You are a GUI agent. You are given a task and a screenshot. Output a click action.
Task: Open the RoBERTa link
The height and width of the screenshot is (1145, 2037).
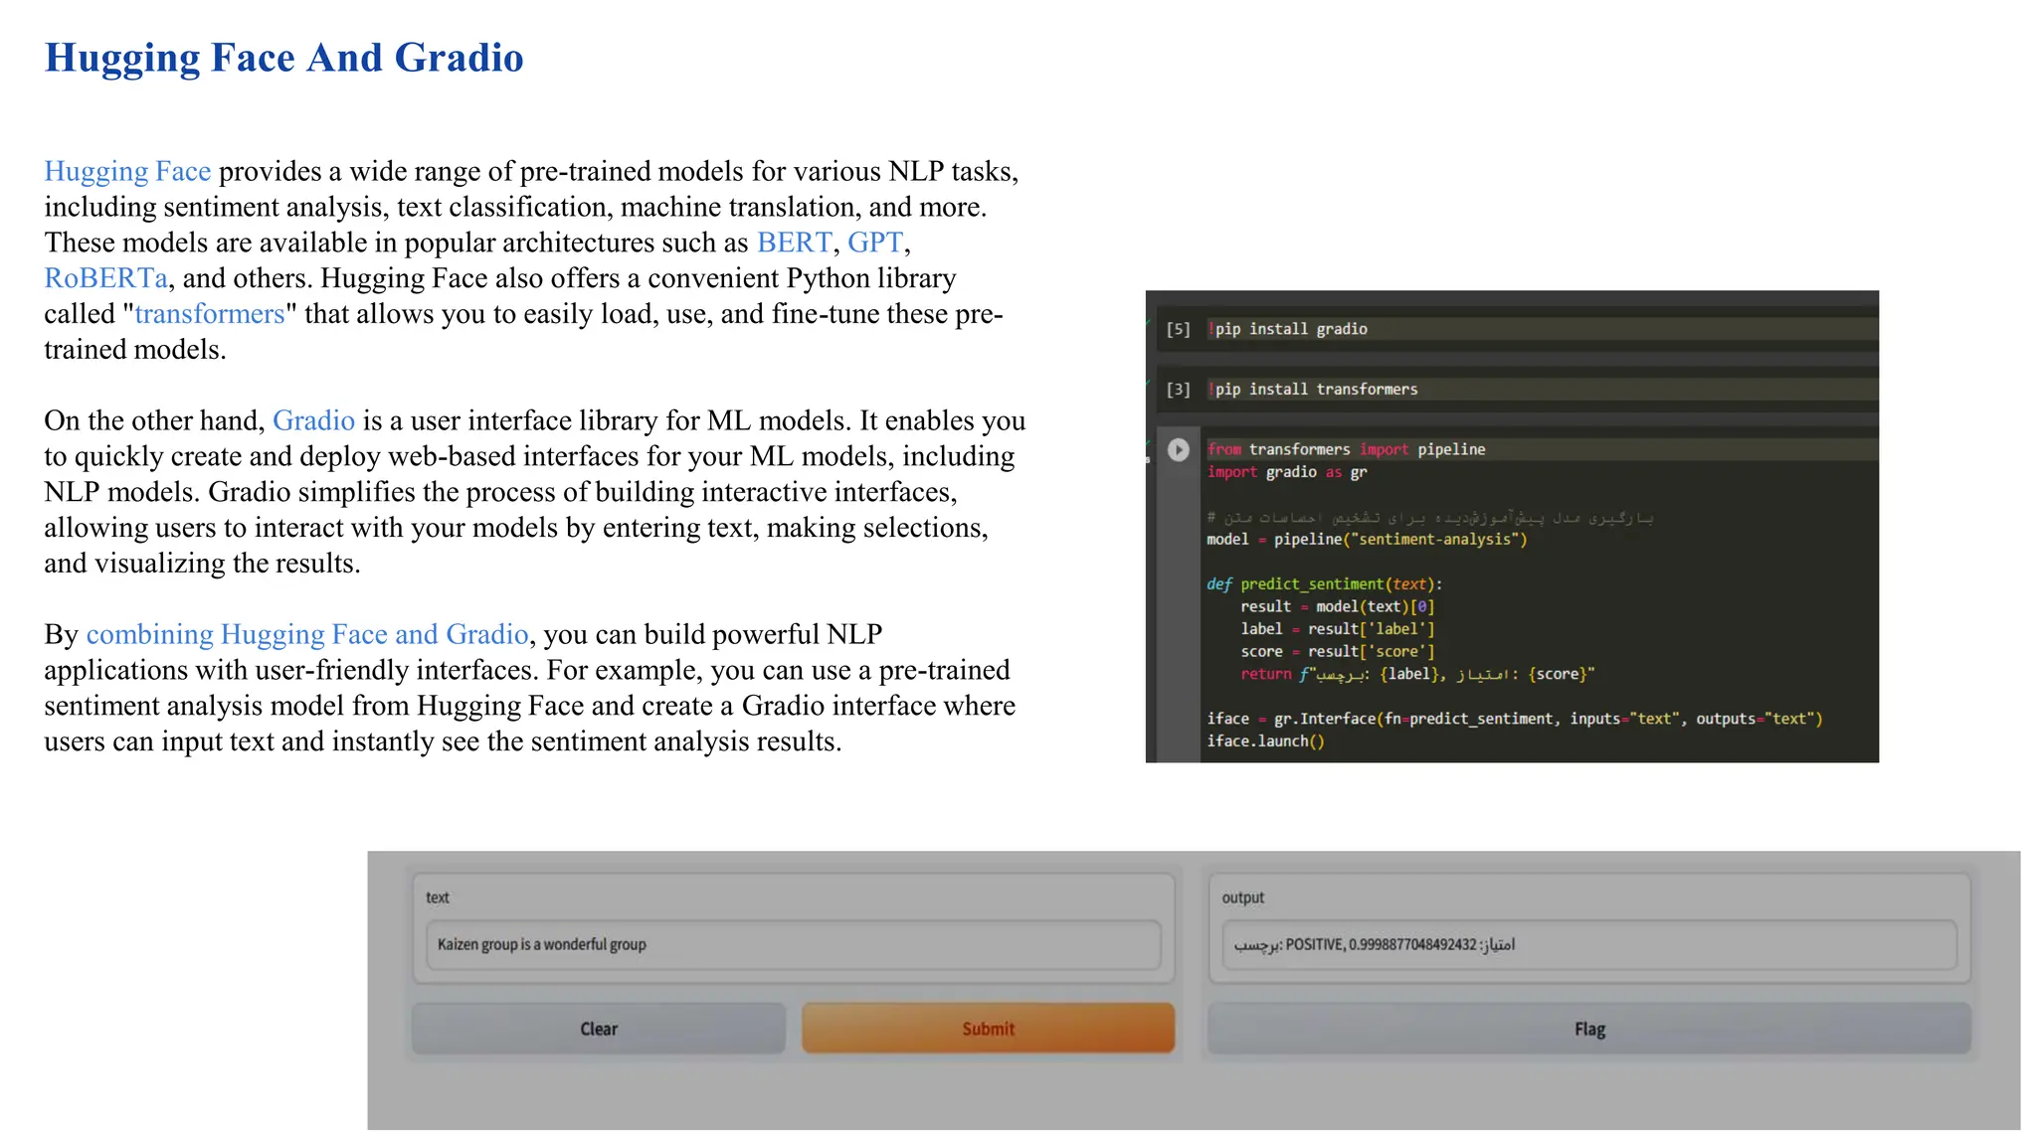pos(105,278)
